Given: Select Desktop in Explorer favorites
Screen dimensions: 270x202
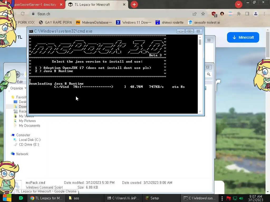Looking at the screenshot, I should pyautogui.click(x=20, y=102).
